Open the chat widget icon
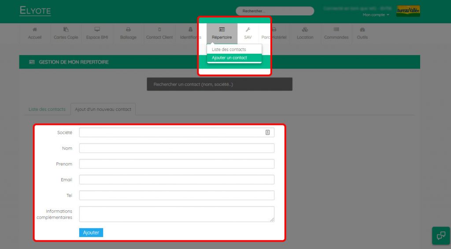Image resolution: width=451 pixels, height=249 pixels. pyautogui.click(x=441, y=236)
